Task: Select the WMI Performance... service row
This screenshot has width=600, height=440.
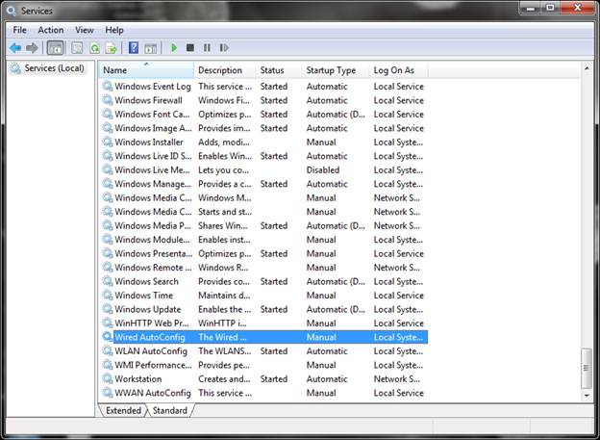Action: point(264,365)
